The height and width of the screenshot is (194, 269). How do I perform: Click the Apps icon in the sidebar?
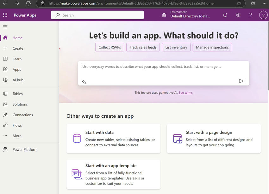pos(5,69)
